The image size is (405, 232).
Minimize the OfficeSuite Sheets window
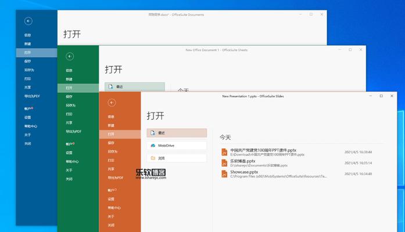pyautogui.click(x=340, y=50)
